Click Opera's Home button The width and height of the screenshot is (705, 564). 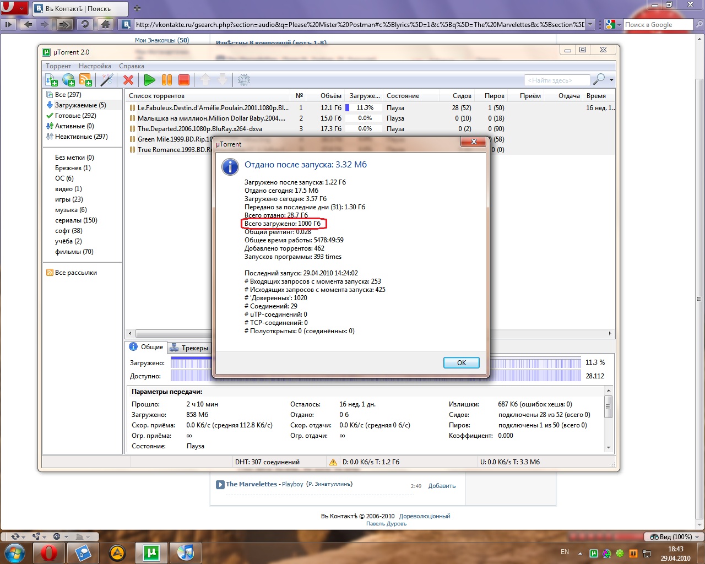106,24
